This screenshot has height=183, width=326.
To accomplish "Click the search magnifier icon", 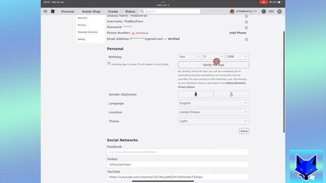I will pos(142,11).
